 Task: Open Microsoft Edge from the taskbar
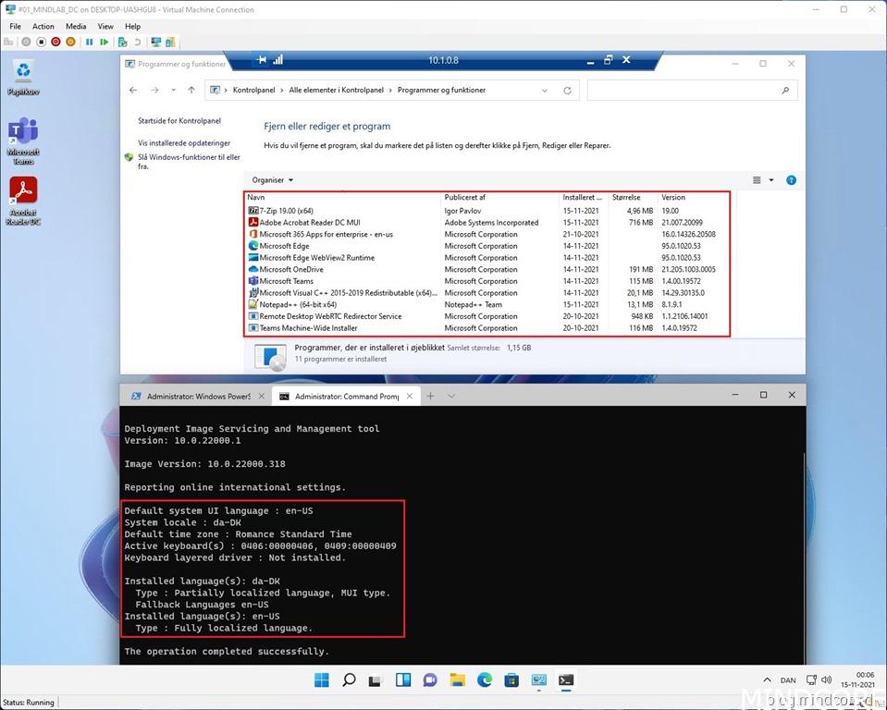coord(484,680)
